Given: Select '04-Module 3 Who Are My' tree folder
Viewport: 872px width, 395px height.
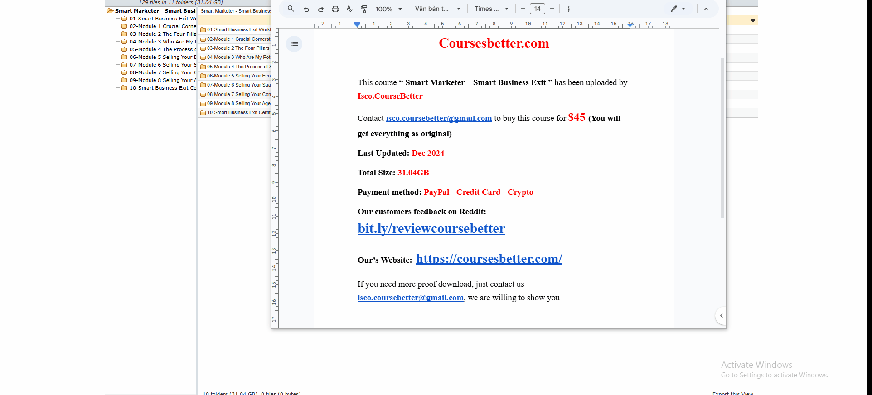Looking at the screenshot, I should [x=163, y=42].
